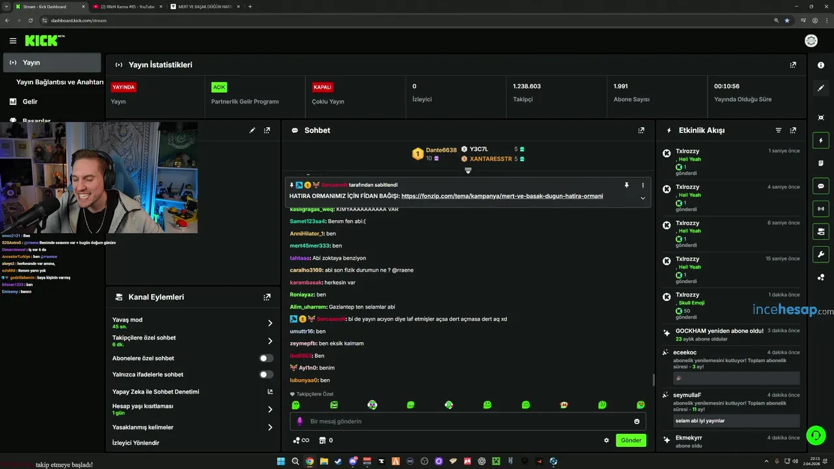Open the info icon in right sidebar
The image size is (834, 469).
[x=821, y=65]
